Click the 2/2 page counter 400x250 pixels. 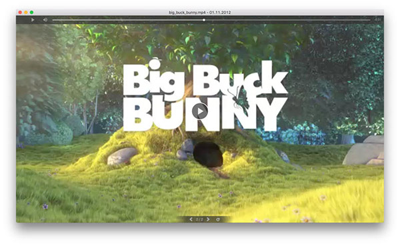(200, 219)
